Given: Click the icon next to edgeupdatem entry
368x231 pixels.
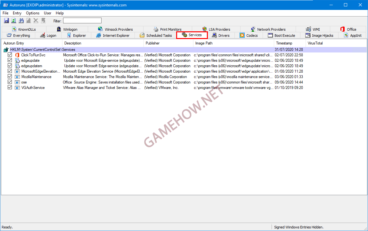Looking at the screenshot, I should pos(17,66).
